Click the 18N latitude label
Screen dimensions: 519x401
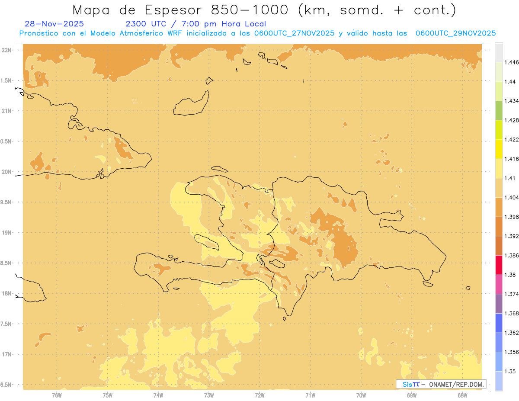point(6,293)
